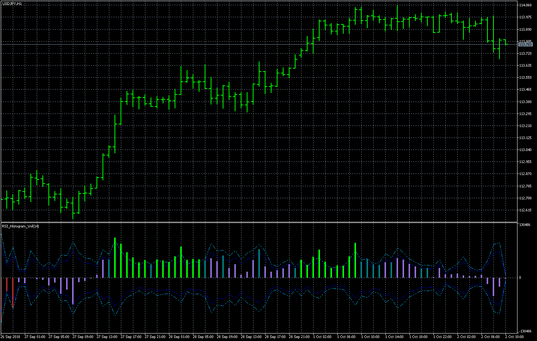Click the 113.975 price scale label

525,17
